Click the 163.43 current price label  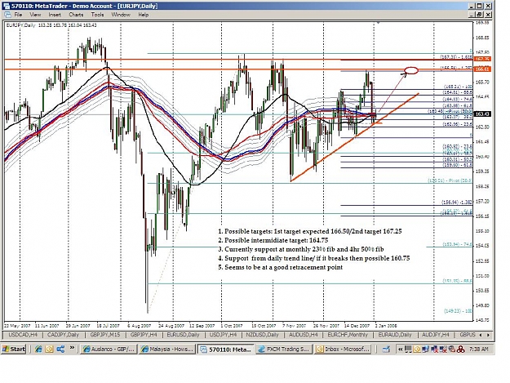coord(482,114)
